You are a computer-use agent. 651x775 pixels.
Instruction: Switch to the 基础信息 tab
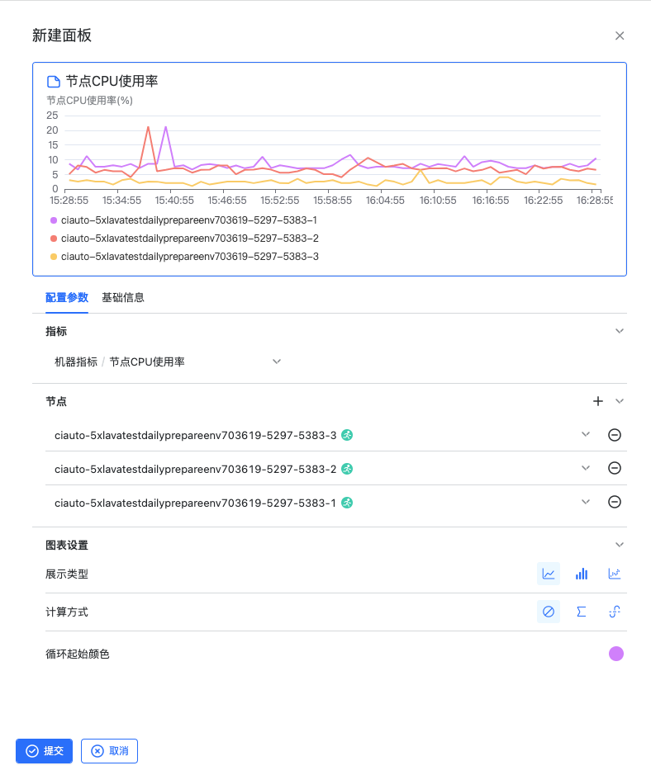[123, 298]
